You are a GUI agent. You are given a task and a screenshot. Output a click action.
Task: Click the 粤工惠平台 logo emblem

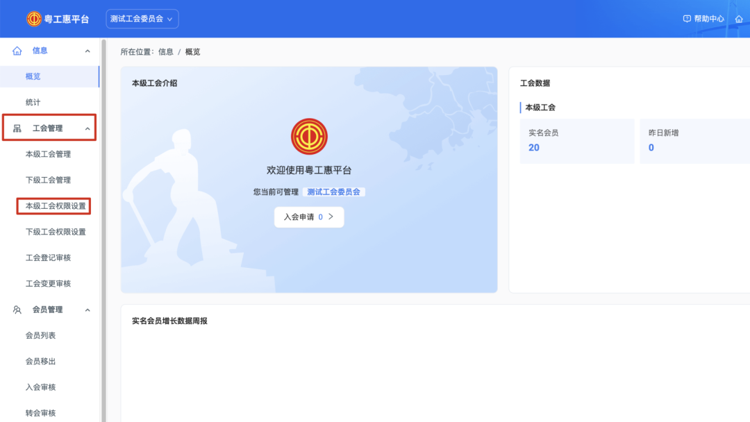[x=34, y=19]
